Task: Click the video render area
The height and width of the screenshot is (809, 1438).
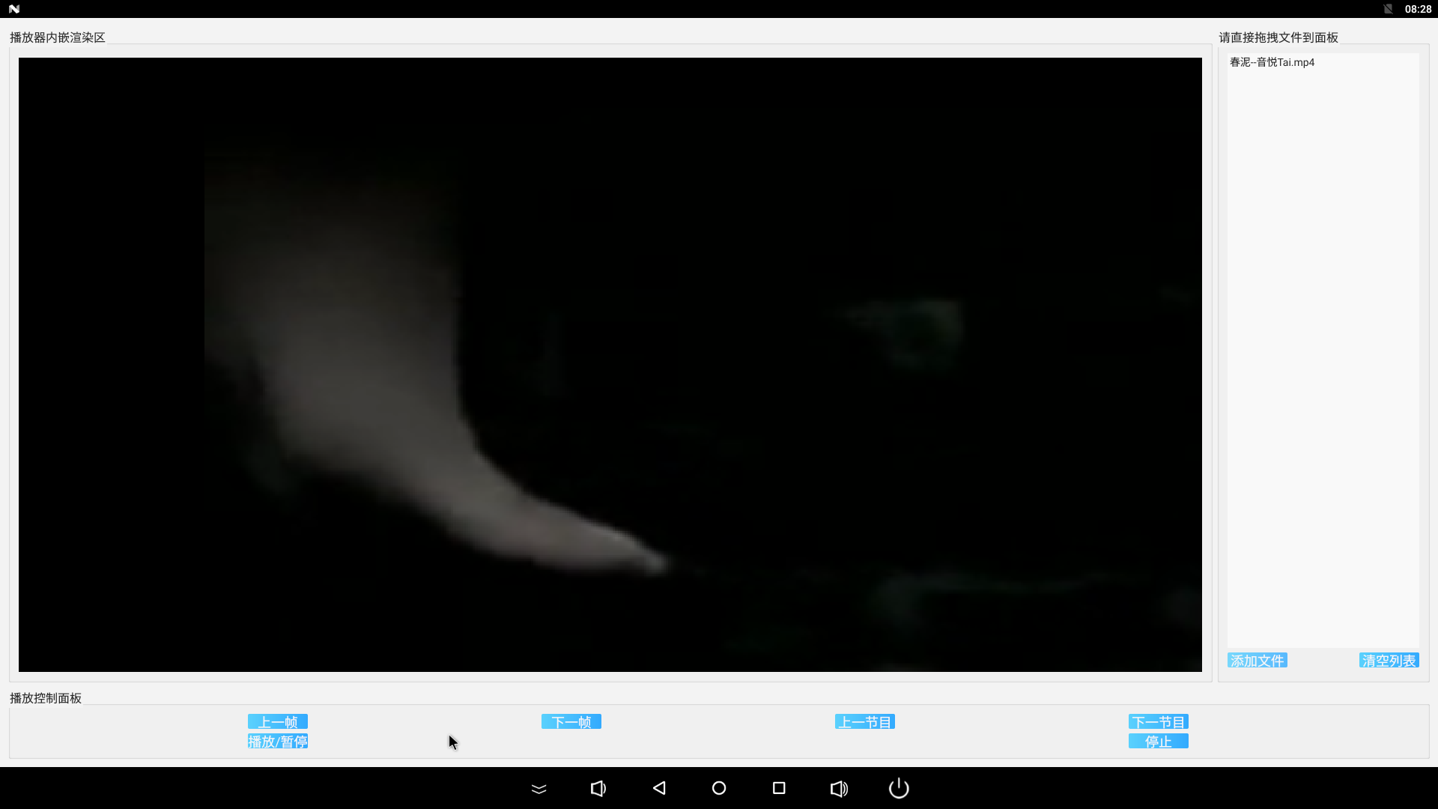Action: 610,365
